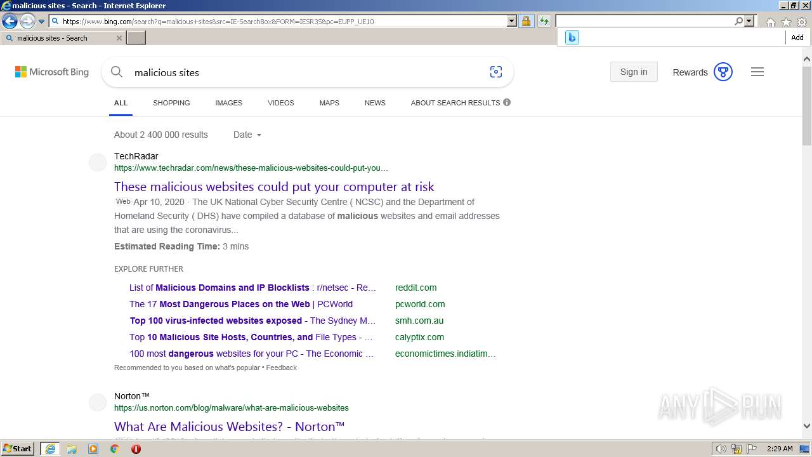
Task: Open 'Top 10 Malicious Site Hosts' link
Action: coord(251,337)
